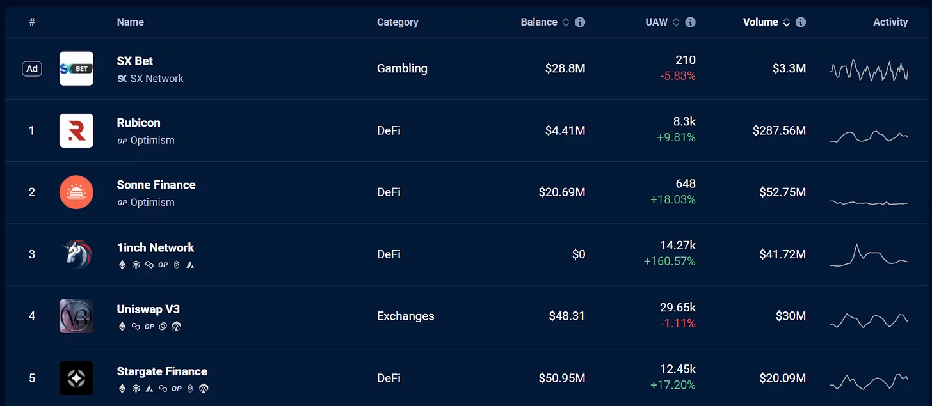Viewport: 932px width, 406px height.
Task: Open the SX Bet dapp link
Action: click(x=135, y=61)
